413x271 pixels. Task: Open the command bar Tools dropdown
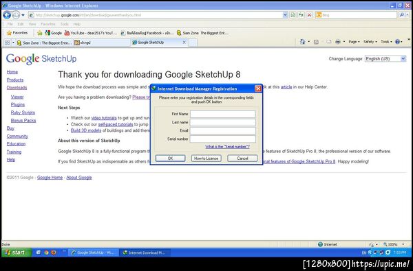(386, 41)
